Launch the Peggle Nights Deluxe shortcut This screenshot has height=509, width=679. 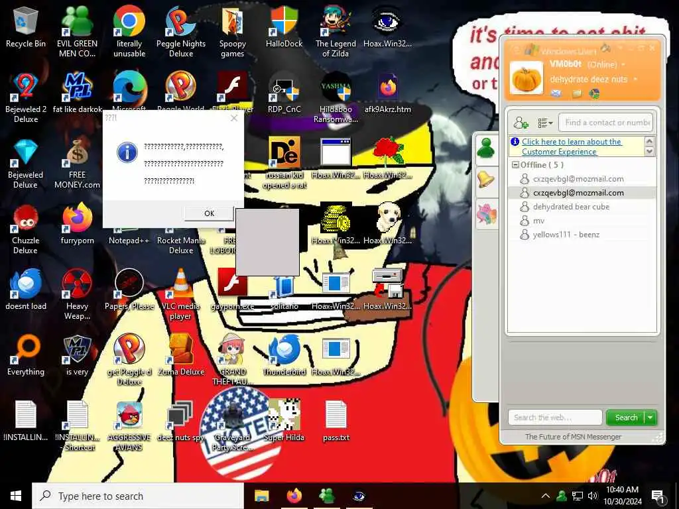181,32
